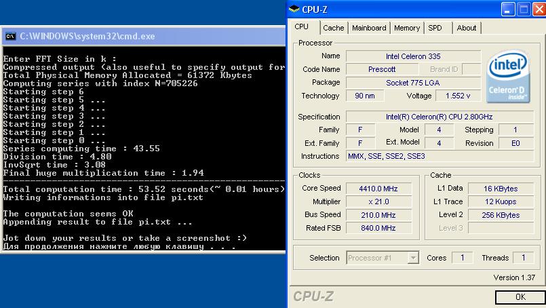Open the Mainboard tab

click(x=369, y=28)
